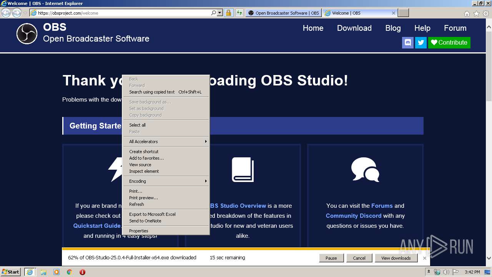
Task: Choose Print preview... menu entry
Action: point(166,198)
